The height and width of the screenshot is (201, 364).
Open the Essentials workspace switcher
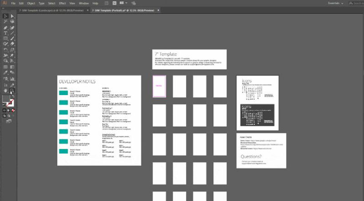click(335, 3)
